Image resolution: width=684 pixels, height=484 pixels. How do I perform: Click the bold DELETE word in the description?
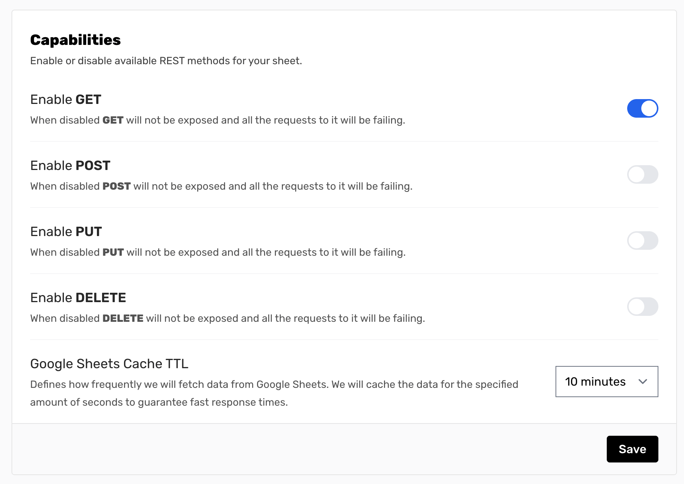pos(123,318)
